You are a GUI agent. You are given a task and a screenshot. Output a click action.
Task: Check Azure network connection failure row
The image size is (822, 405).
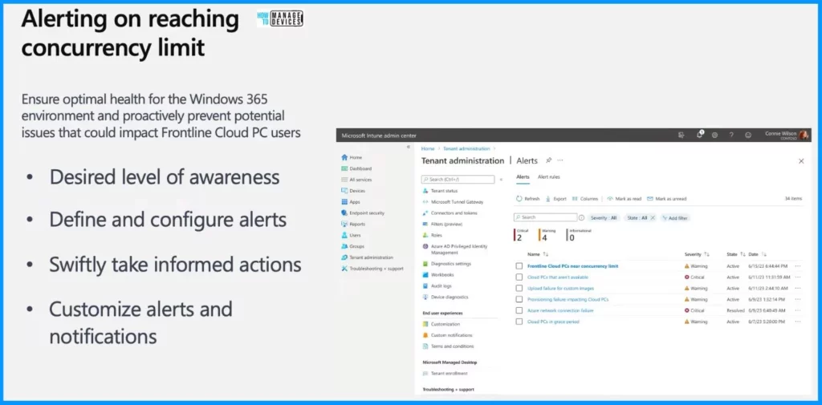(x=519, y=310)
